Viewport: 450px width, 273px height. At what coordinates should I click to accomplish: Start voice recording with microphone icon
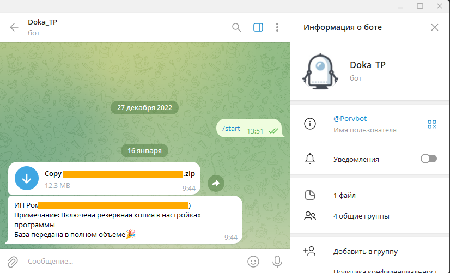coord(277,262)
